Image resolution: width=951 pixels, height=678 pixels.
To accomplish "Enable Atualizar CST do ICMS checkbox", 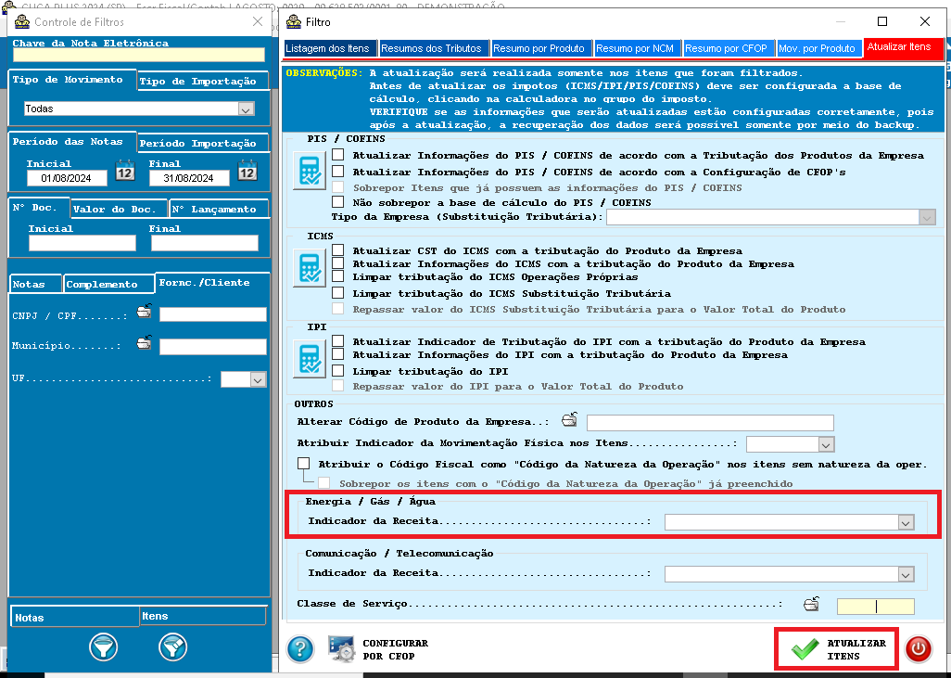I will [x=337, y=250].
